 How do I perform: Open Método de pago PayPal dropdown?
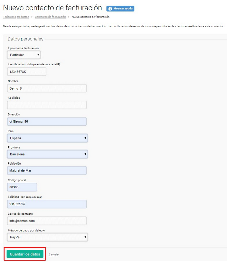pyautogui.click(x=47, y=237)
